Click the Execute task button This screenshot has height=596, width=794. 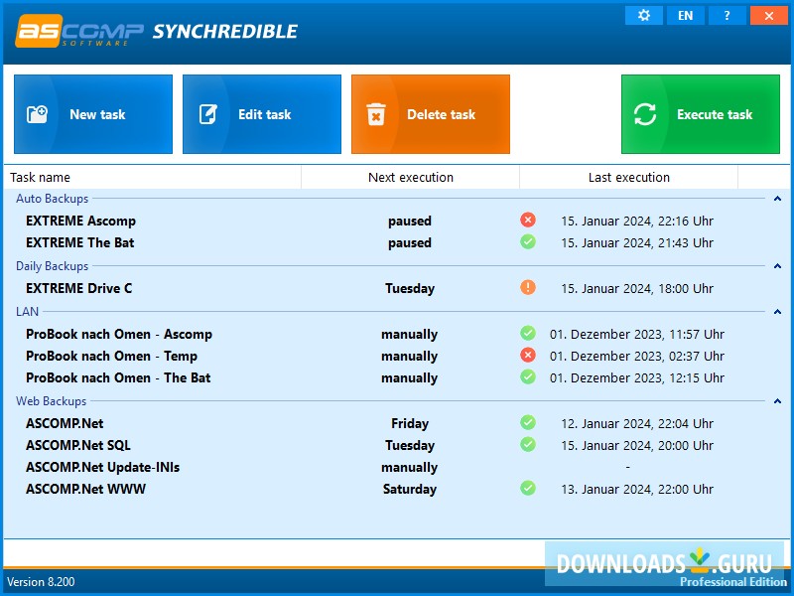pyautogui.click(x=701, y=114)
